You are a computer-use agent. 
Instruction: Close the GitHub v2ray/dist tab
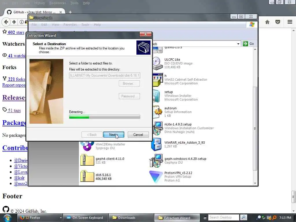(x=61, y=12)
